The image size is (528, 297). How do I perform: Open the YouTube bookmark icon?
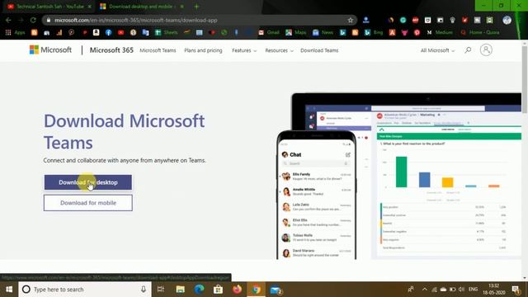coord(121,32)
